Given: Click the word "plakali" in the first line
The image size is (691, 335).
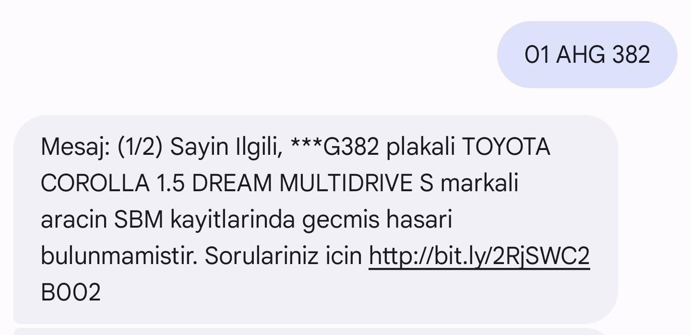Looking at the screenshot, I should [420, 147].
